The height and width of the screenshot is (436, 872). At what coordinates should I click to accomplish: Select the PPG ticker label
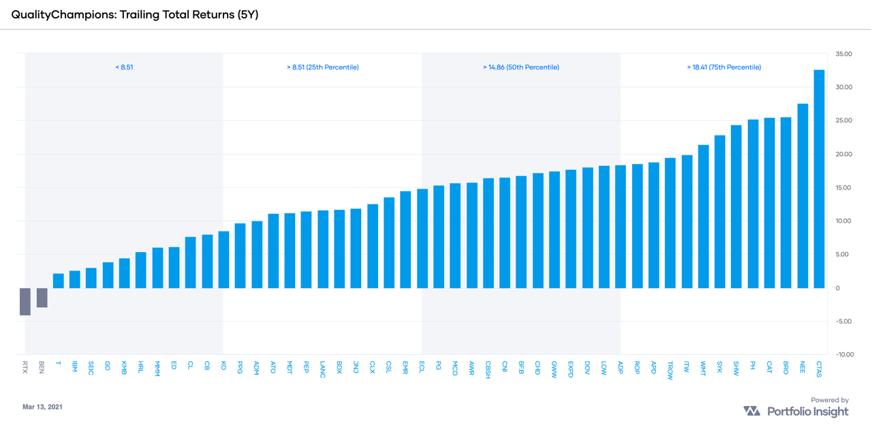[240, 367]
